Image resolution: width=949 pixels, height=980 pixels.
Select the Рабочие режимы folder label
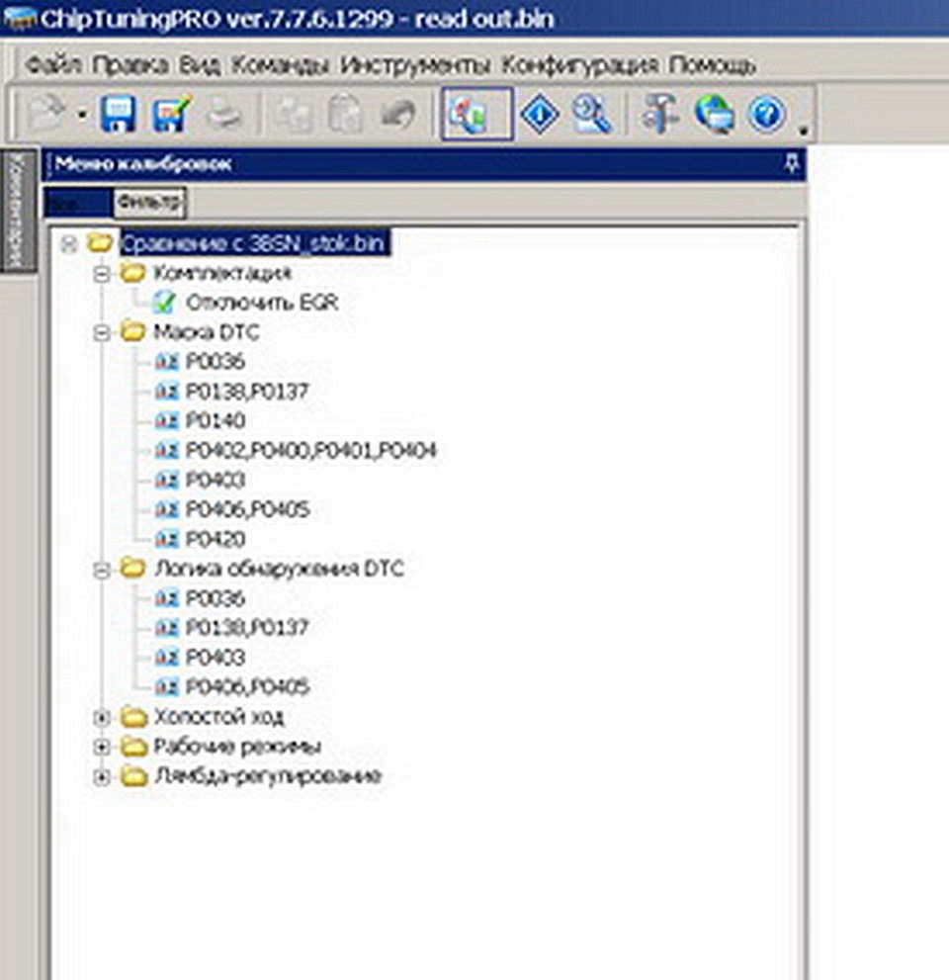237,747
